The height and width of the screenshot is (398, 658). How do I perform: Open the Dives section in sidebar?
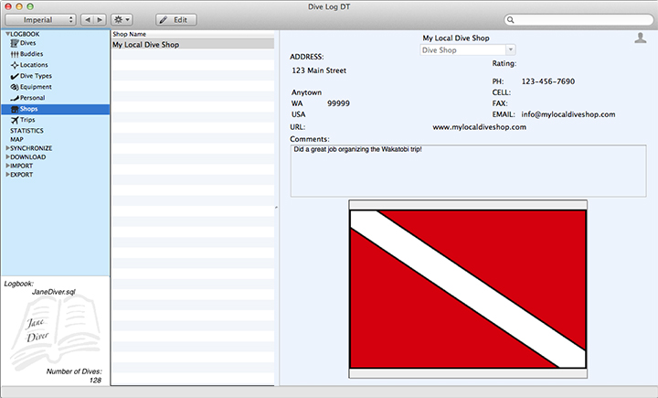pyautogui.click(x=28, y=43)
